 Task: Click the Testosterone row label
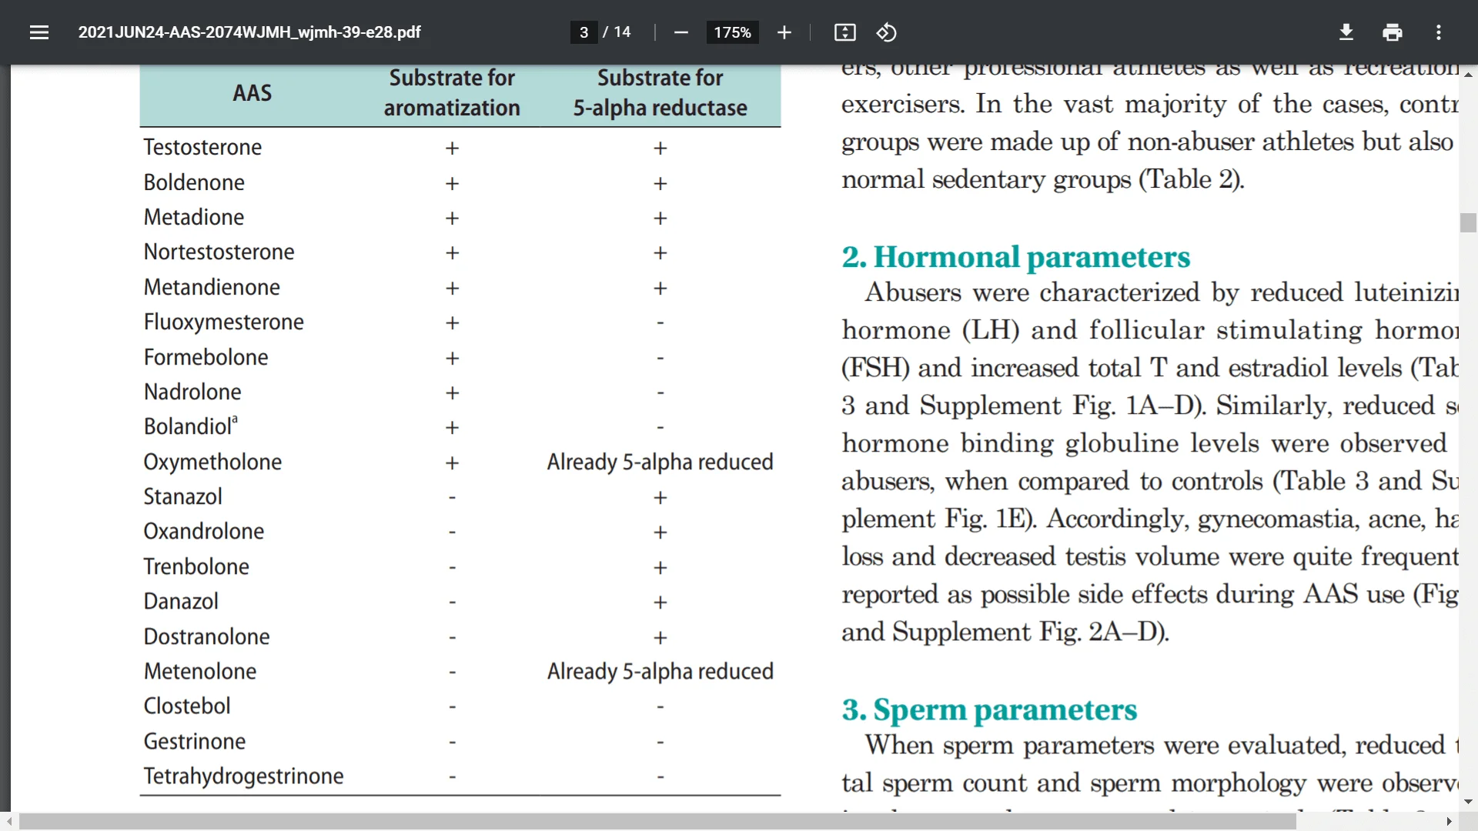click(x=202, y=148)
